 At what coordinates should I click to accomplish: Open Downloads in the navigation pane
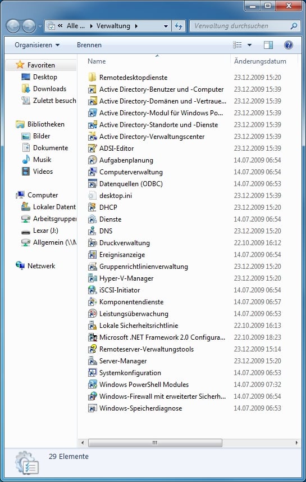pyautogui.click(x=49, y=88)
